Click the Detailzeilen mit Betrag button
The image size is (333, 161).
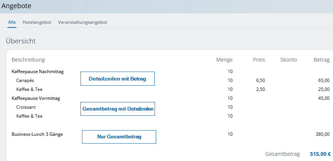click(117, 79)
